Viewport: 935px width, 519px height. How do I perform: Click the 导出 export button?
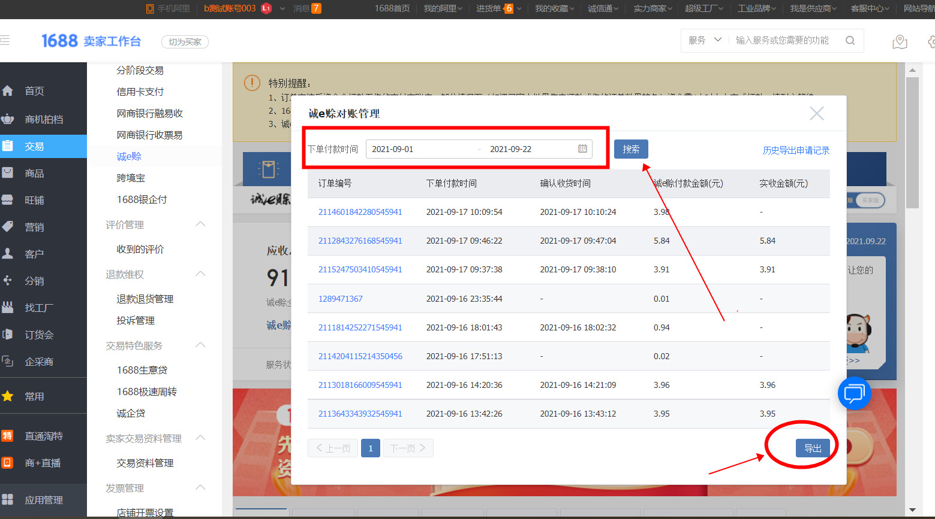[813, 448]
